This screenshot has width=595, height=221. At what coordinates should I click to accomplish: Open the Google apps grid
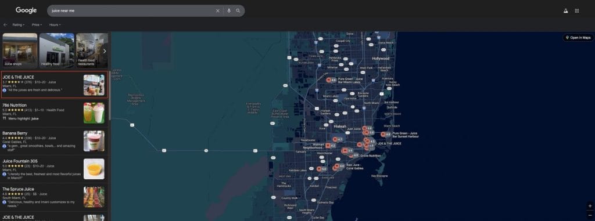click(x=577, y=10)
